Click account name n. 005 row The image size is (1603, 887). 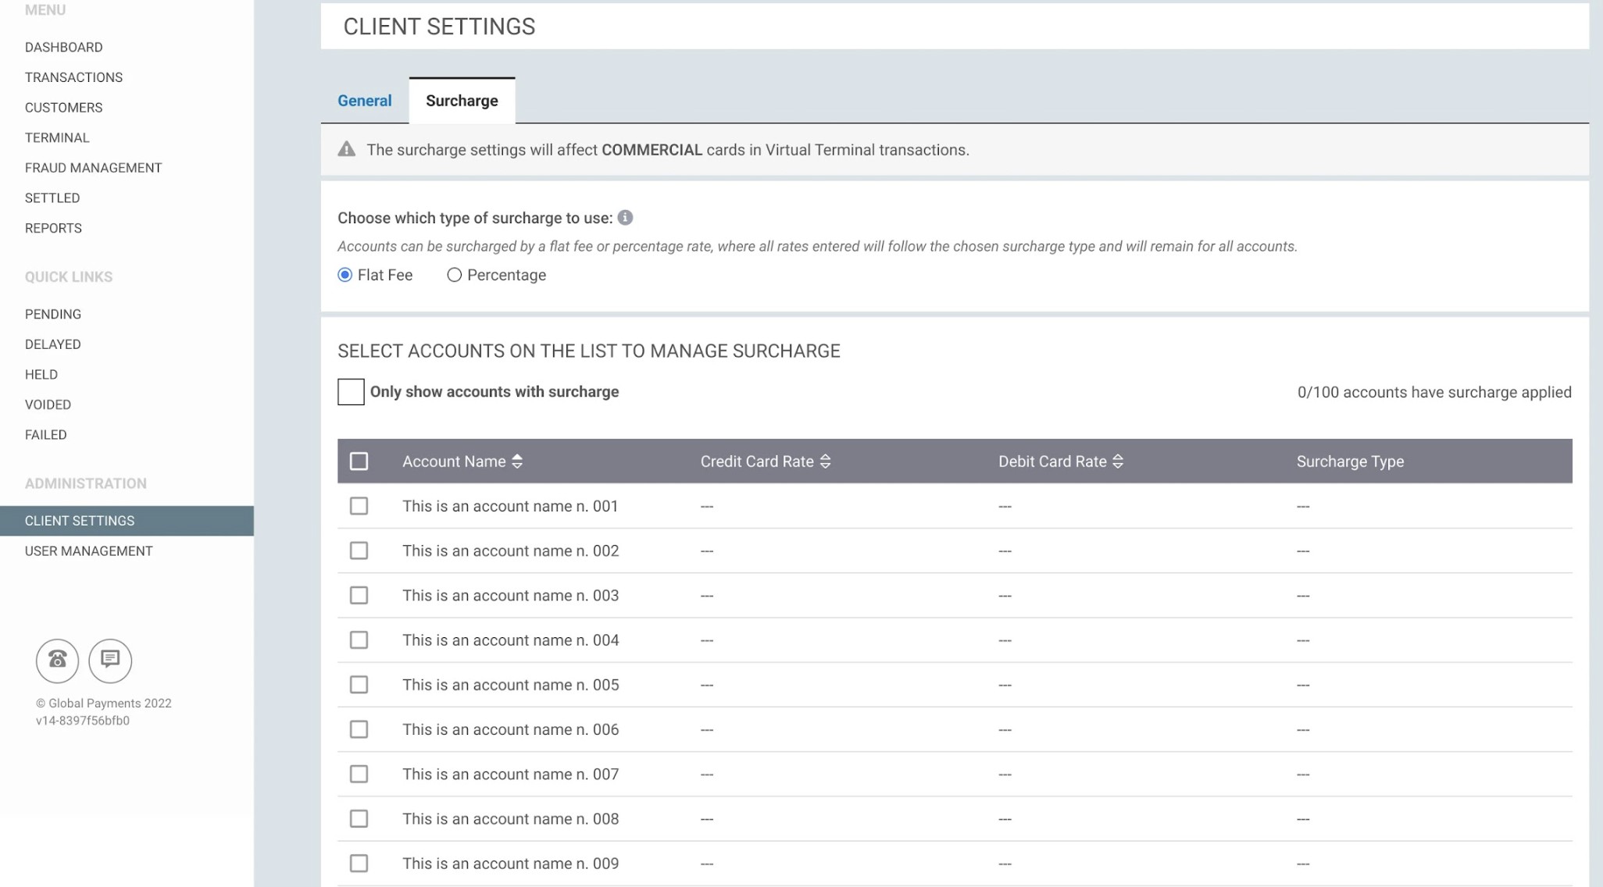(510, 685)
